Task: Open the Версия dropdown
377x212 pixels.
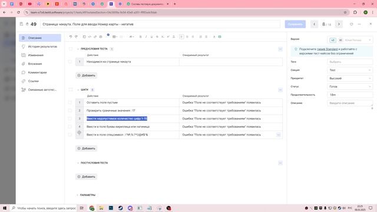Action: tap(350, 40)
